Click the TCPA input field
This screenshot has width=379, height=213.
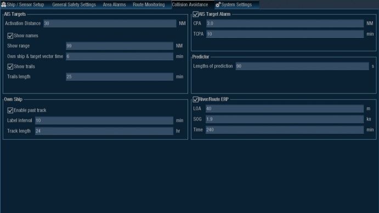(285, 34)
